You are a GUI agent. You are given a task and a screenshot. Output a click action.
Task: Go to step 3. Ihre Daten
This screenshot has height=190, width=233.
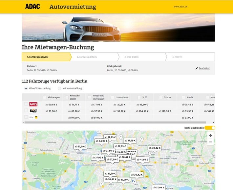[x=142, y=57]
